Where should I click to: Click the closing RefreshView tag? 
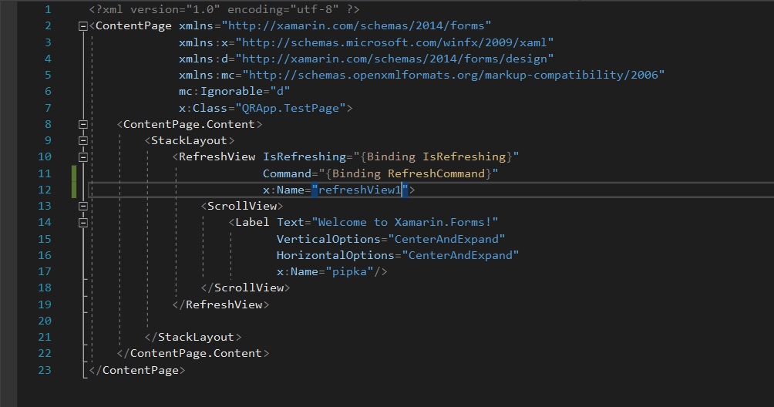click(x=220, y=305)
